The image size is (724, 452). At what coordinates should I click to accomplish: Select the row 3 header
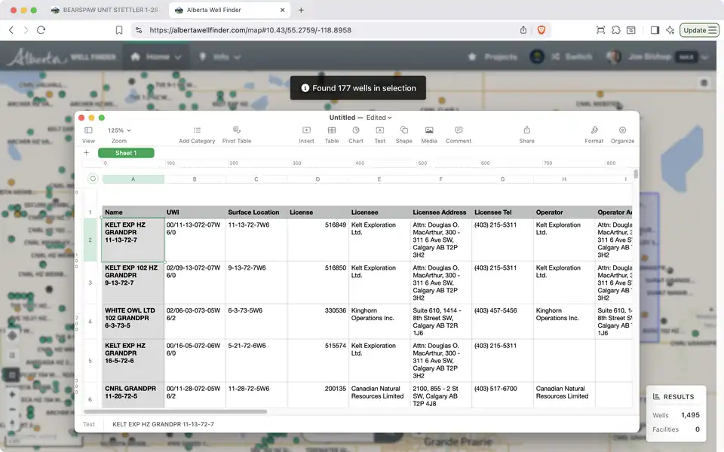90,282
